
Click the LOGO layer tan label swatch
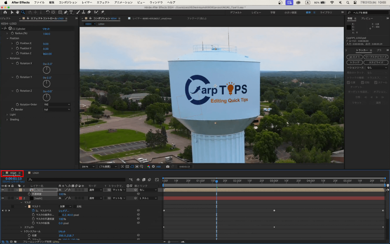click(20, 190)
